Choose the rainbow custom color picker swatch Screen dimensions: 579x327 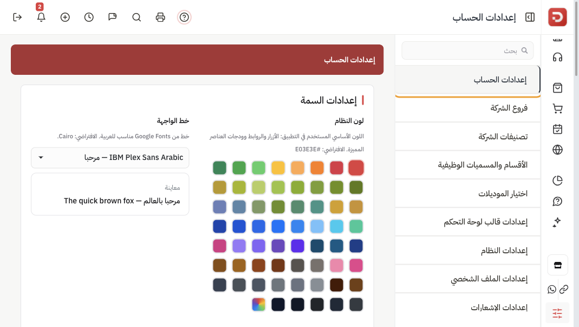[x=258, y=304]
